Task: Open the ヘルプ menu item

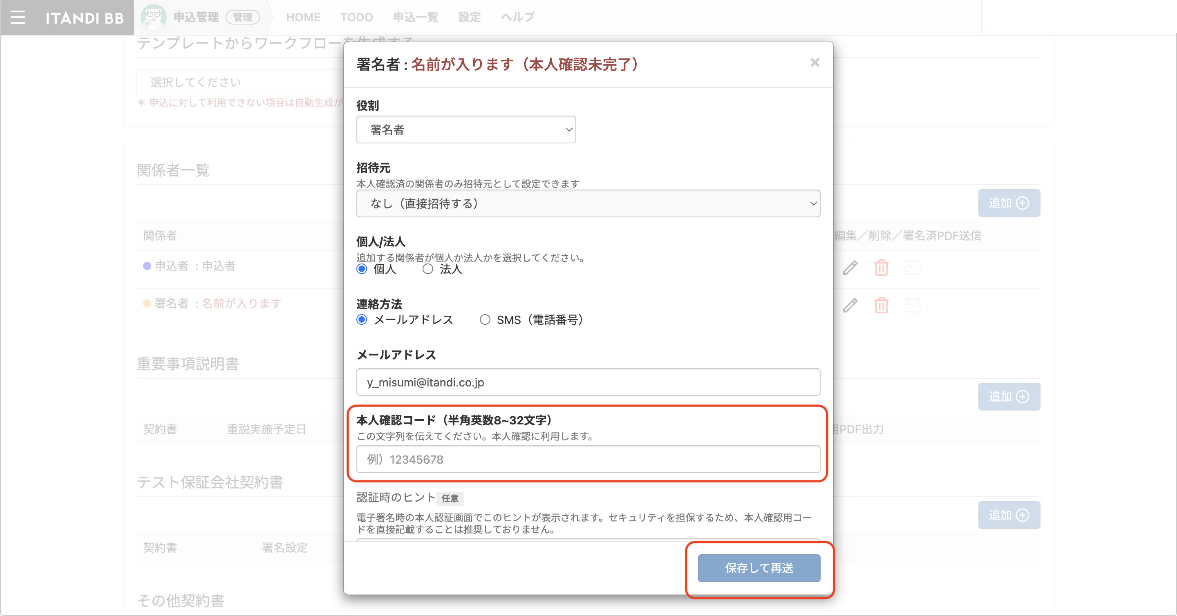Action: (x=518, y=17)
